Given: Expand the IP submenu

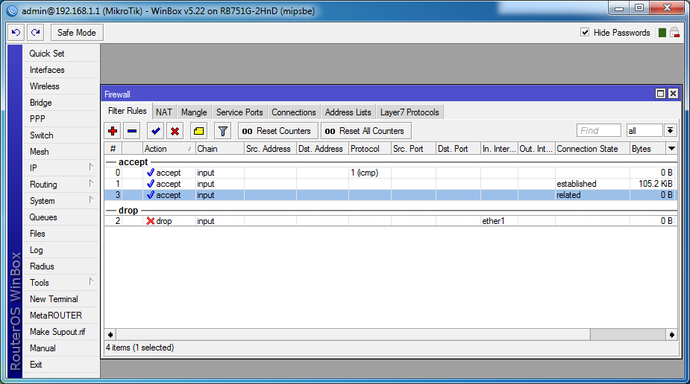Looking at the screenshot, I should (x=91, y=167).
